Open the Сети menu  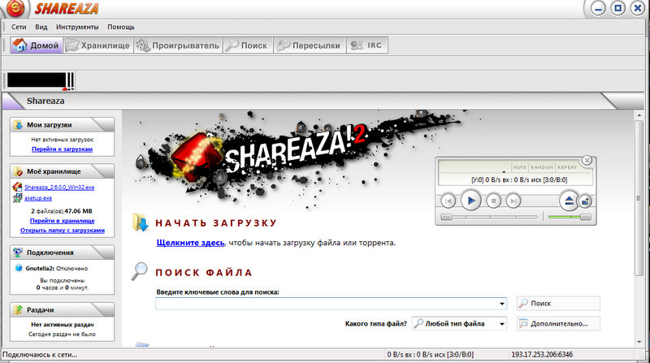19,27
